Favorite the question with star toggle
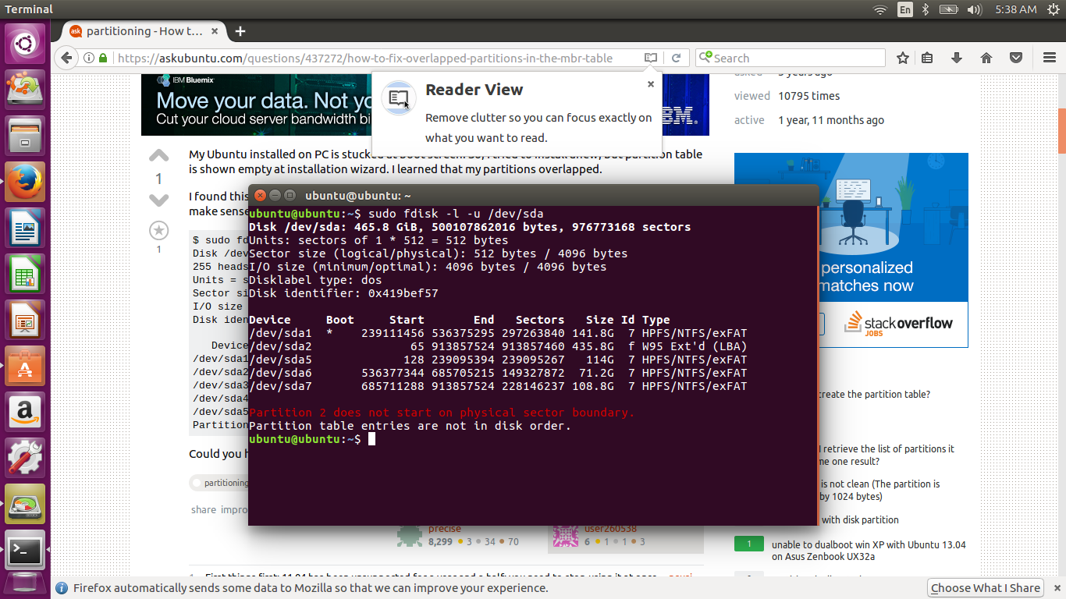This screenshot has height=599, width=1066. coord(158,230)
